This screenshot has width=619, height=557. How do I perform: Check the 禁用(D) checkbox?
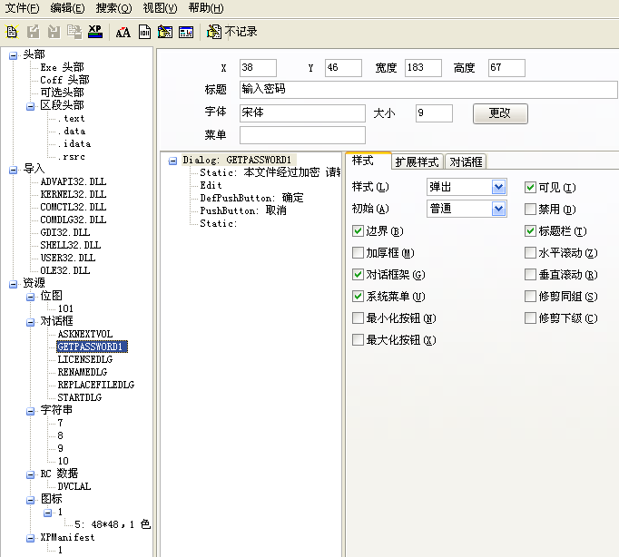(530, 209)
